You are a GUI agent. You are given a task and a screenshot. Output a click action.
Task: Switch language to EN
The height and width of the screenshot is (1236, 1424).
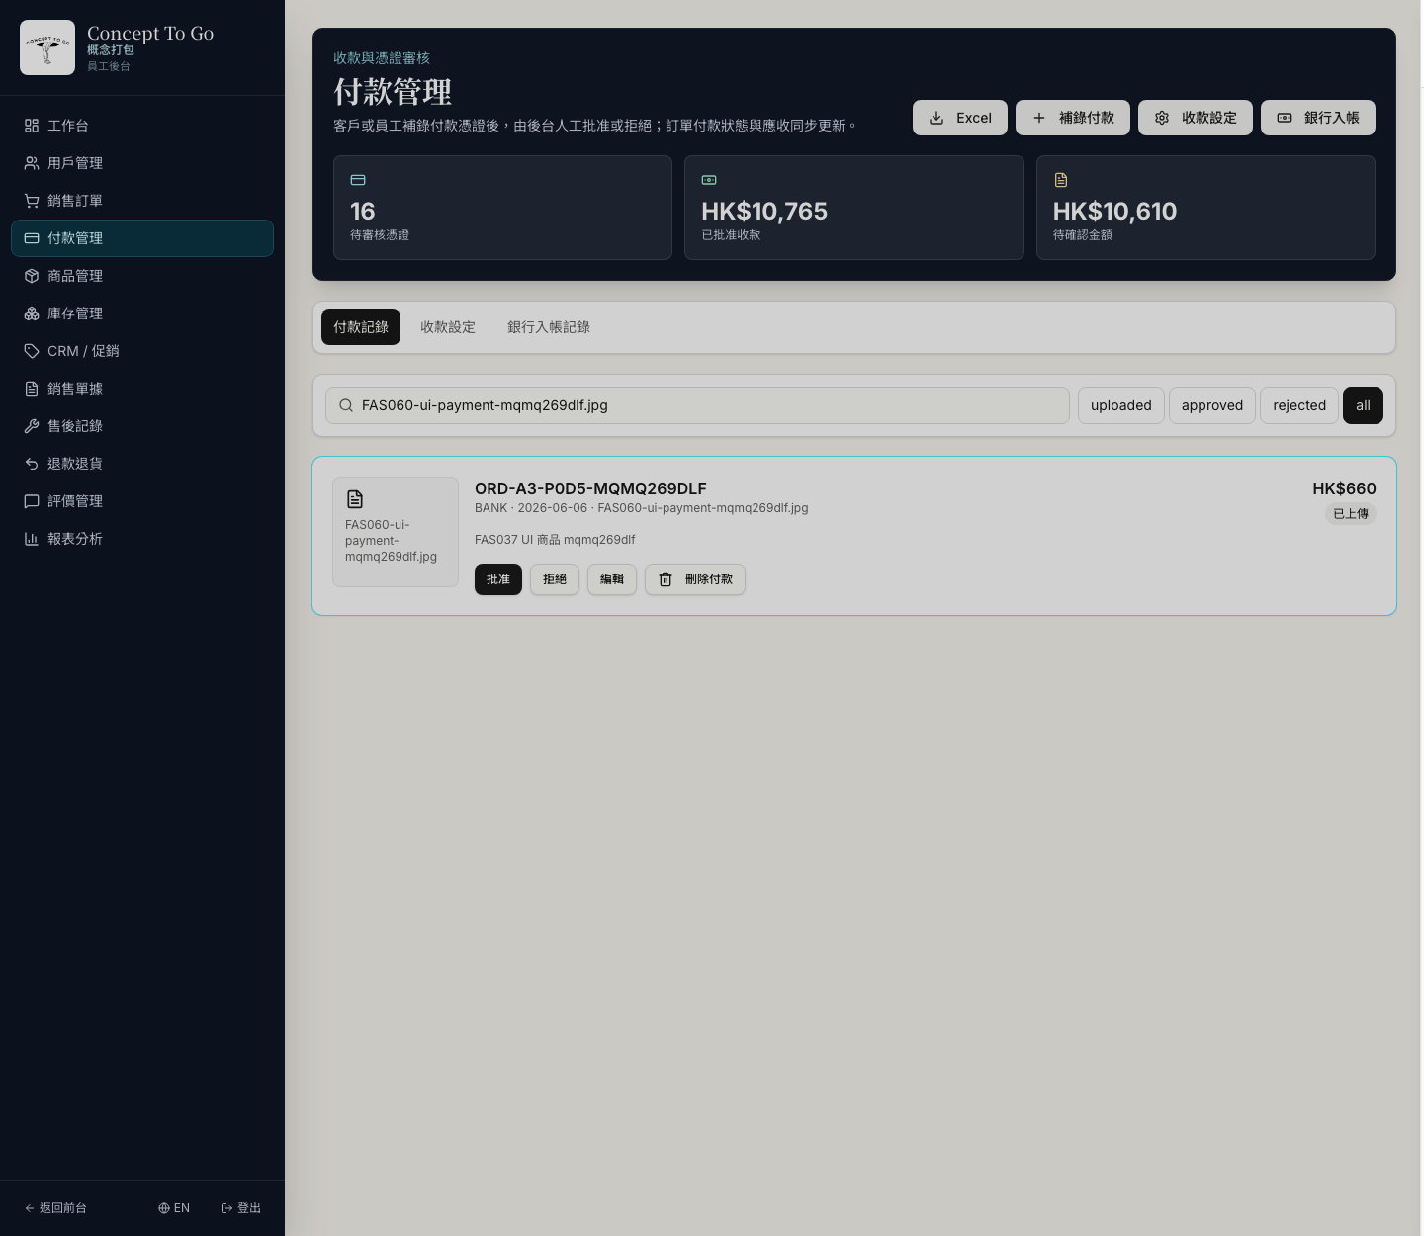click(174, 1208)
